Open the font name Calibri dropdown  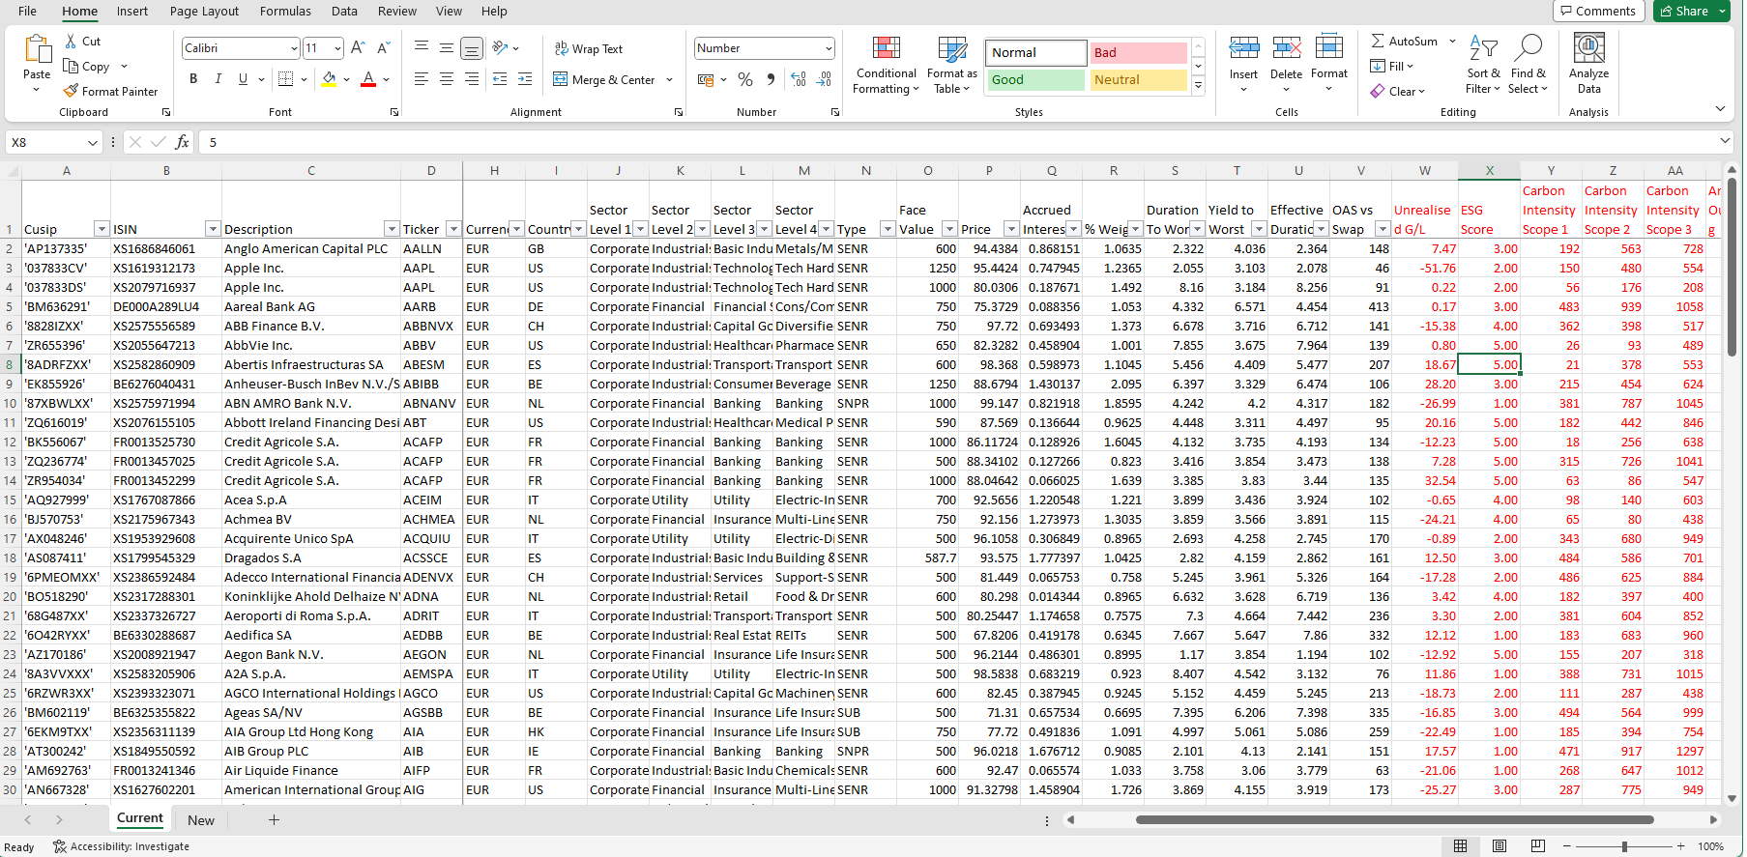pyautogui.click(x=294, y=48)
